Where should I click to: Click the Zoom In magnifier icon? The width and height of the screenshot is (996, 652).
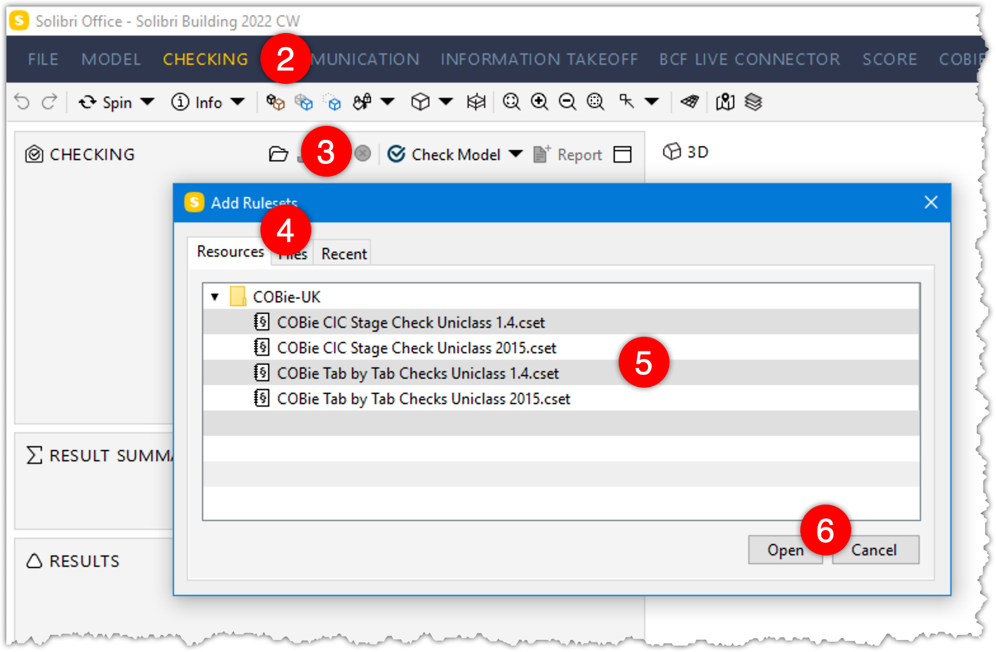click(x=539, y=102)
